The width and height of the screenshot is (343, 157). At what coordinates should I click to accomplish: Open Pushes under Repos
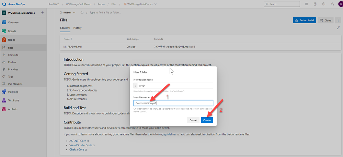[12, 62]
